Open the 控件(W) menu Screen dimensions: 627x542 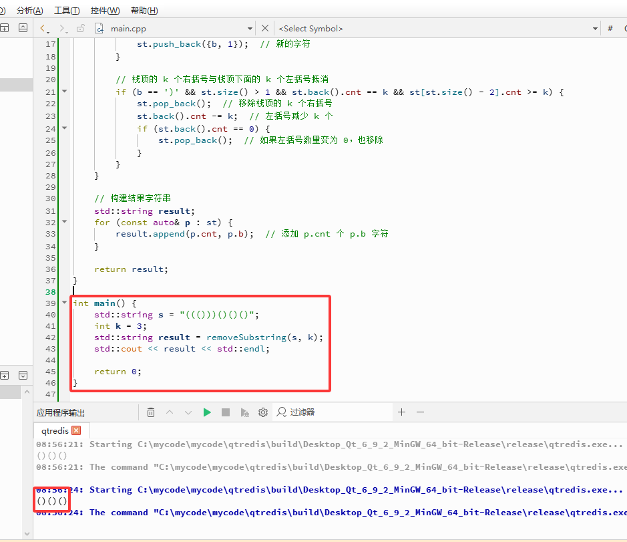tap(105, 11)
